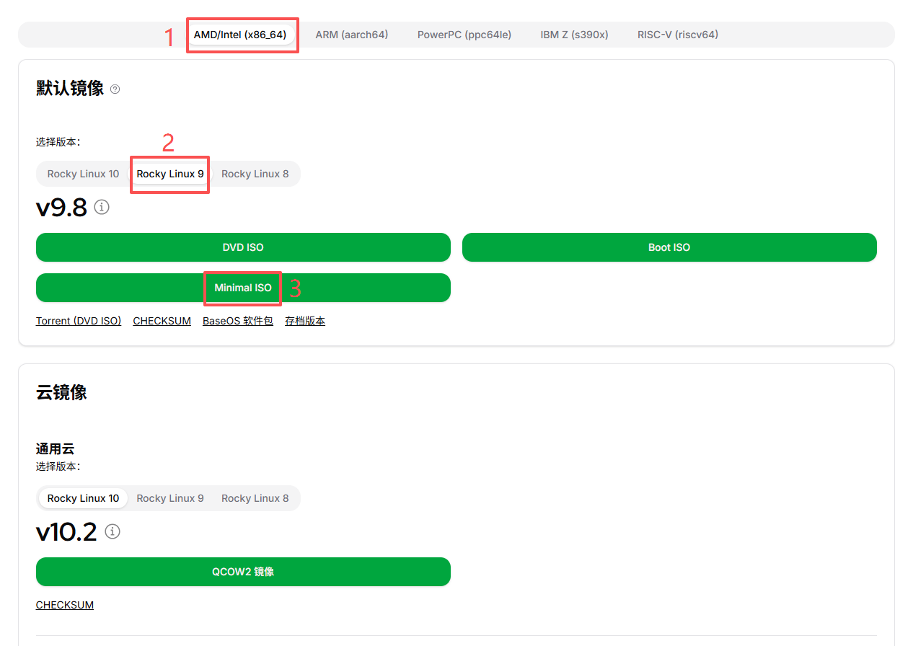
Task: Select the AMD/Intel (x86_64) architecture tab
Action: coord(240,35)
